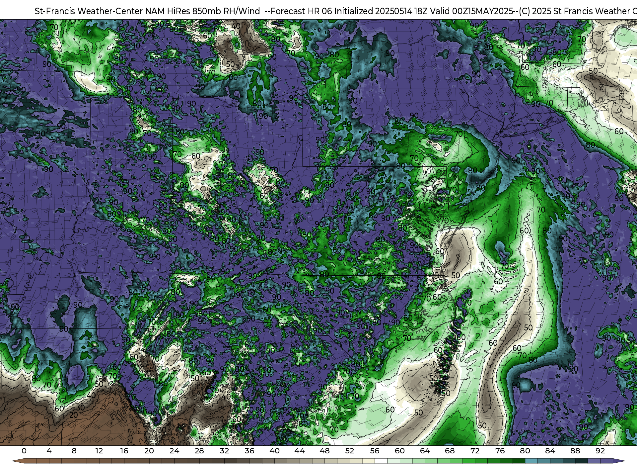637x465 pixels.
Task: Click the right purple arrow end of color bar
Action: (x=619, y=461)
